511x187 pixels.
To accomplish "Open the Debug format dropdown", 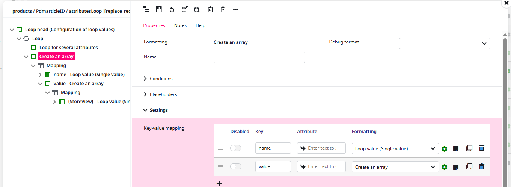I will [445, 43].
